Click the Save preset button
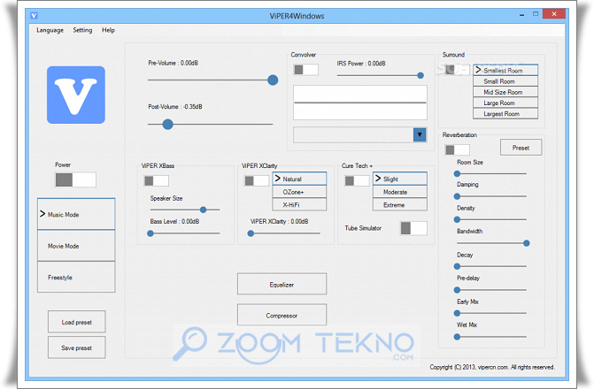The image size is (594, 389). click(x=76, y=347)
